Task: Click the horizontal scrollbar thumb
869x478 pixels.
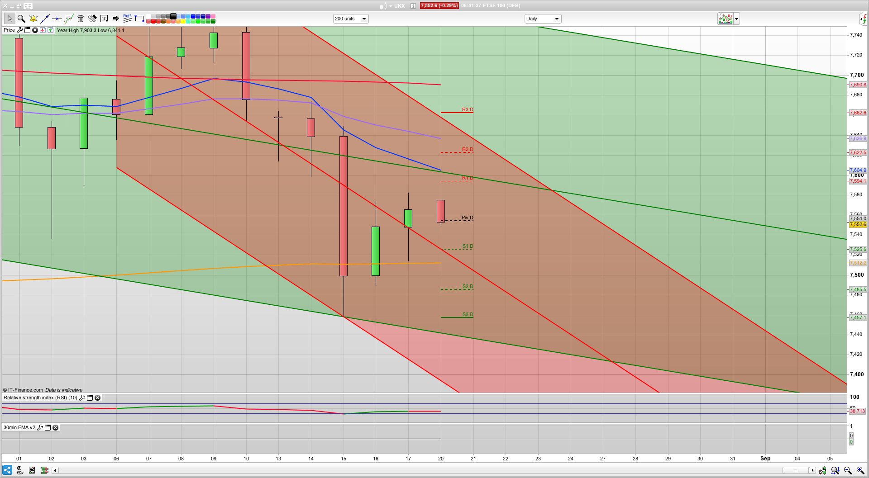Action: (795, 470)
